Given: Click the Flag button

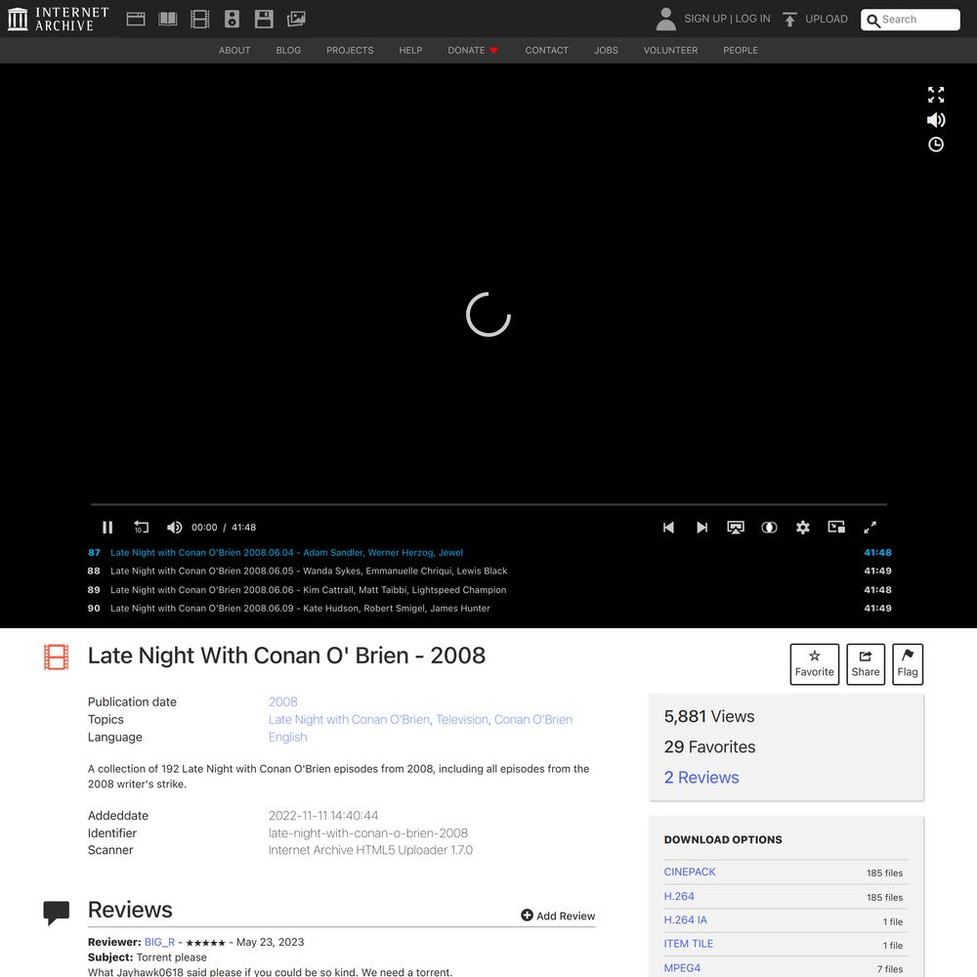Looking at the screenshot, I should pos(908,664).
